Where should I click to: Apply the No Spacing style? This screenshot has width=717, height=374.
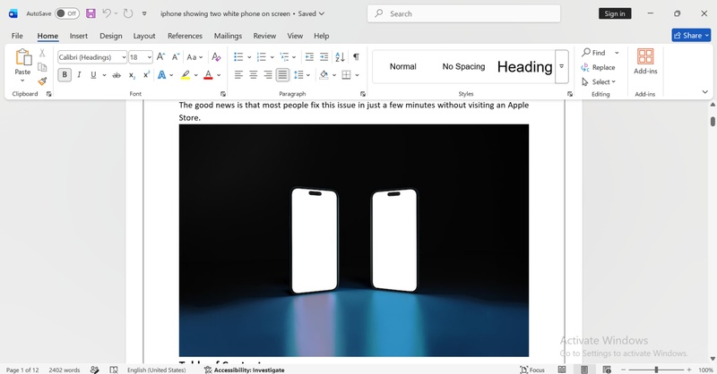tap(463, 67)
